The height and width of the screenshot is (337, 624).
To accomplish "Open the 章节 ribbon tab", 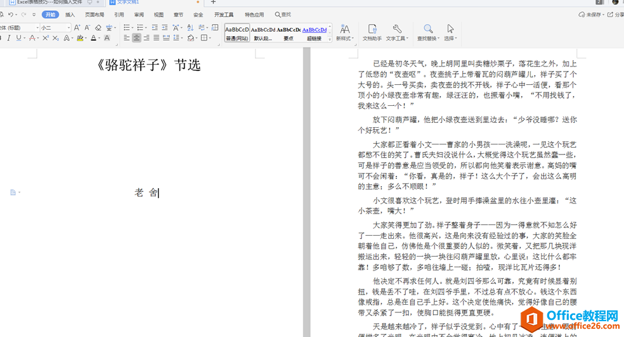I will point(178,15).
